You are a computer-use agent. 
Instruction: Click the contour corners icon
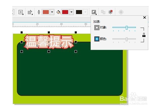pos(21,12)
